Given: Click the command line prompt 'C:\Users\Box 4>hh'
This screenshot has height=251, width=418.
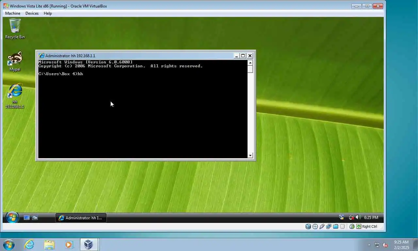Looking at the screenshot, I should coord(60,74).
